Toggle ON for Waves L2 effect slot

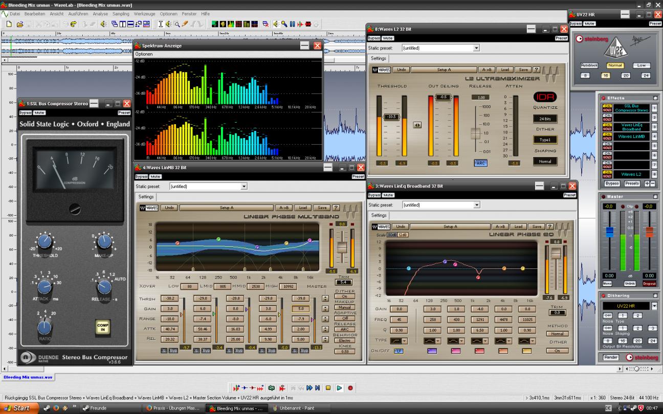coord(608,172)
